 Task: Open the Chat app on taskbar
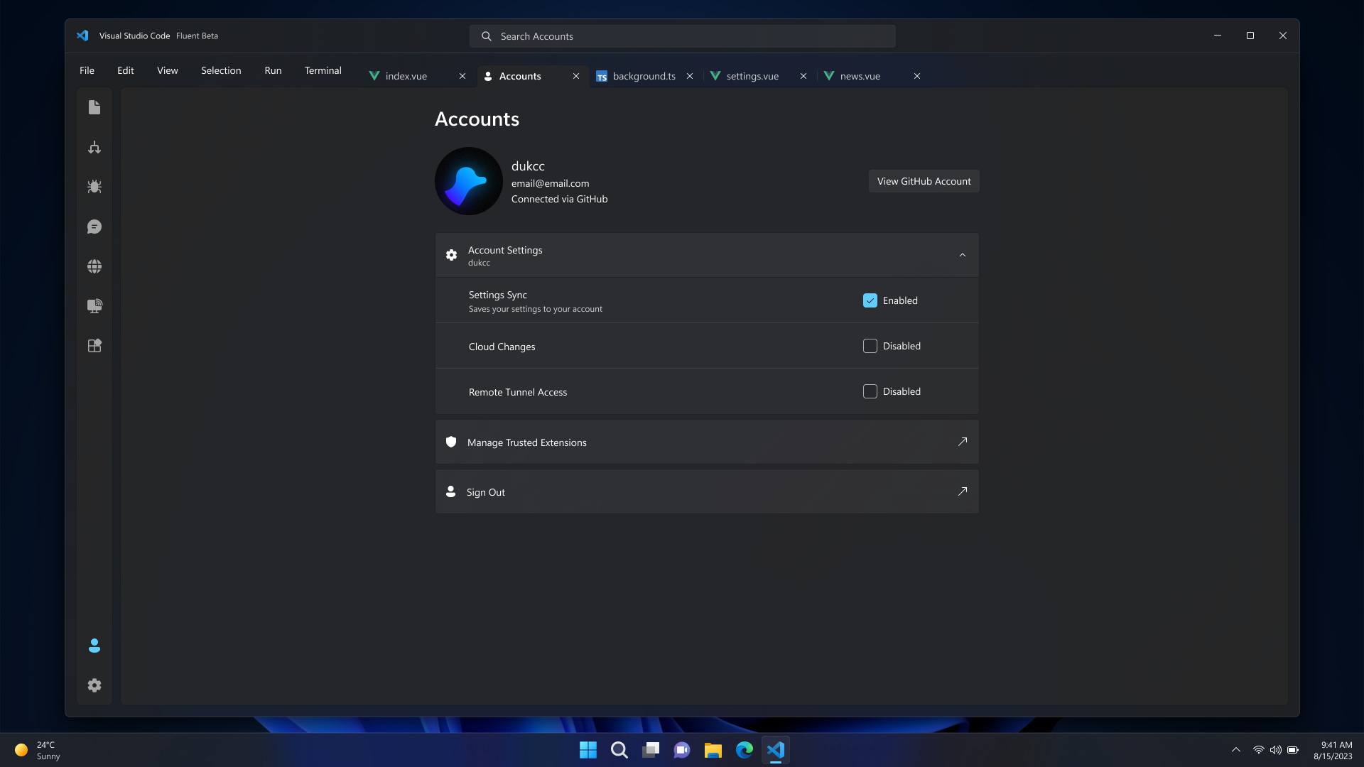click(x=682, y=750)
